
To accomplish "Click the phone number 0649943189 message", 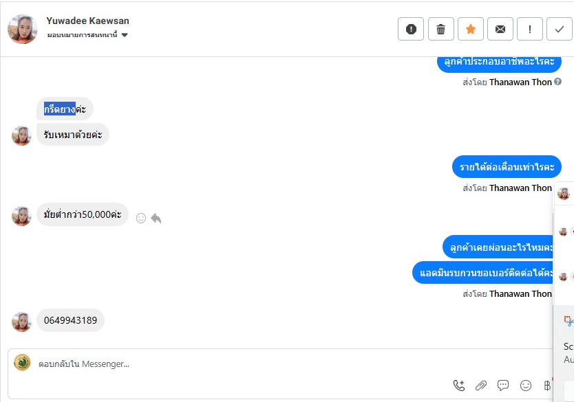I will (70, 320).
